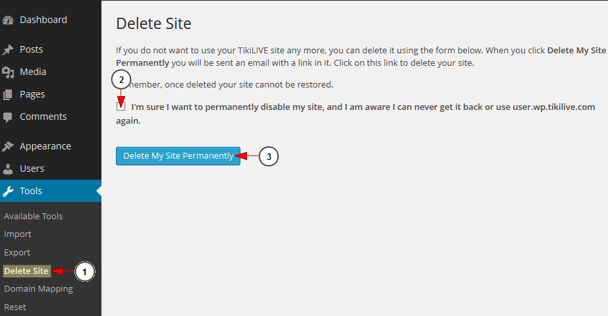Image resolution: width=608 pixels, height=316 pixels.
Task: Click the Tools menu arrow indicator
Action: click(99, 191)
